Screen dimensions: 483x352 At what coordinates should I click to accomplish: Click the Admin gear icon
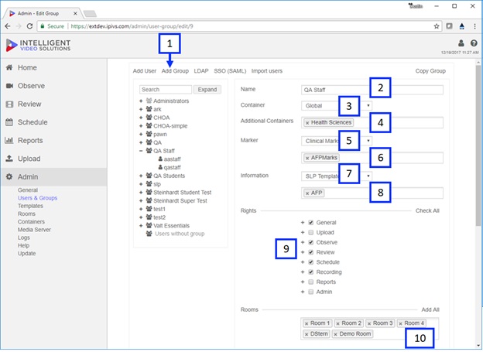click(9, 176)
